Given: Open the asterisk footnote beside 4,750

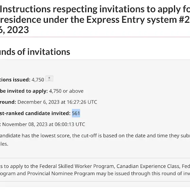Looking at the screenshot, I should 49,78.
